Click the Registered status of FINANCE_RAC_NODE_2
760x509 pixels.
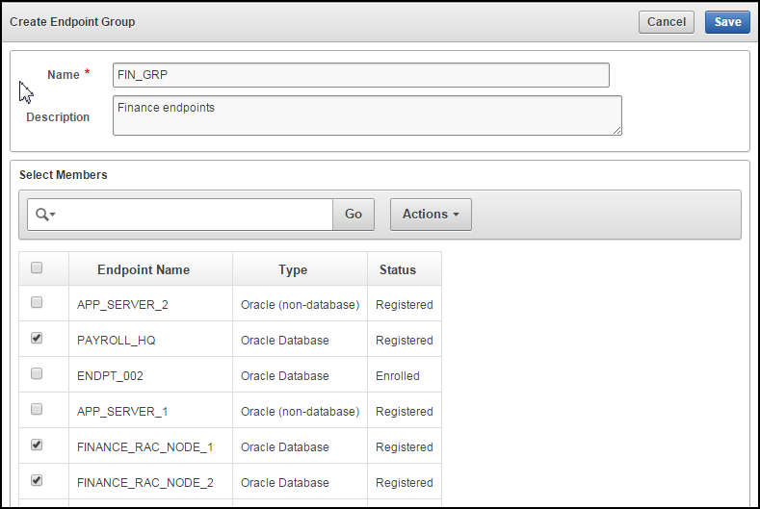[405, 483]
